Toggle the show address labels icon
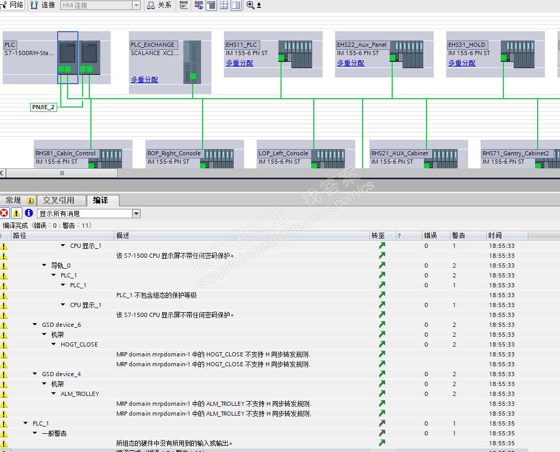 click(x=199, y=5)
